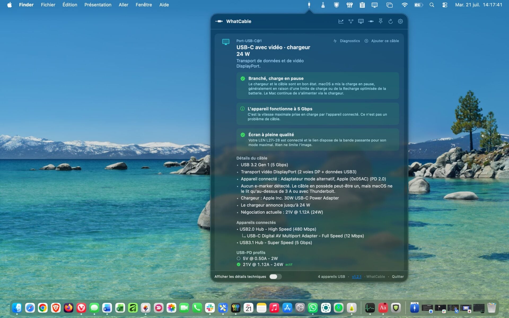
Task: Open Microsoft Word from the Dock
Action: click(x=107, y=308)
